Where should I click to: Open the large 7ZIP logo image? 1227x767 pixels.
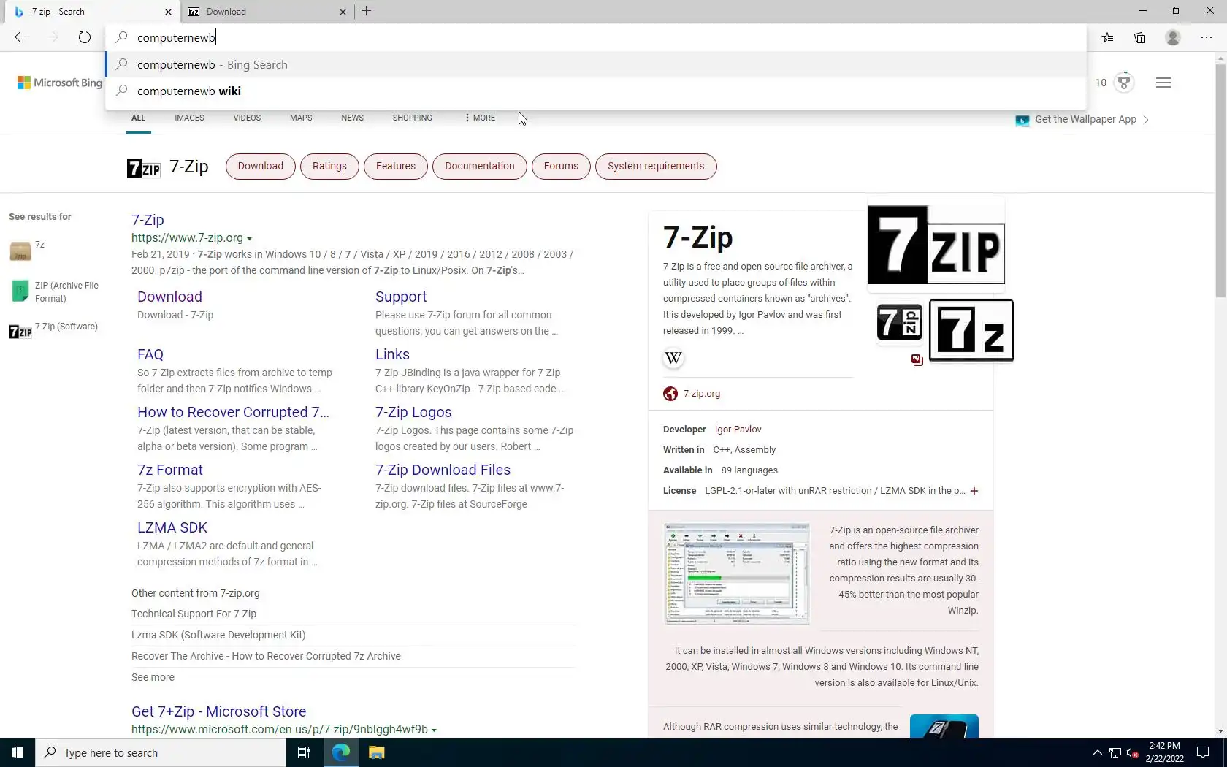pos(936,245)
